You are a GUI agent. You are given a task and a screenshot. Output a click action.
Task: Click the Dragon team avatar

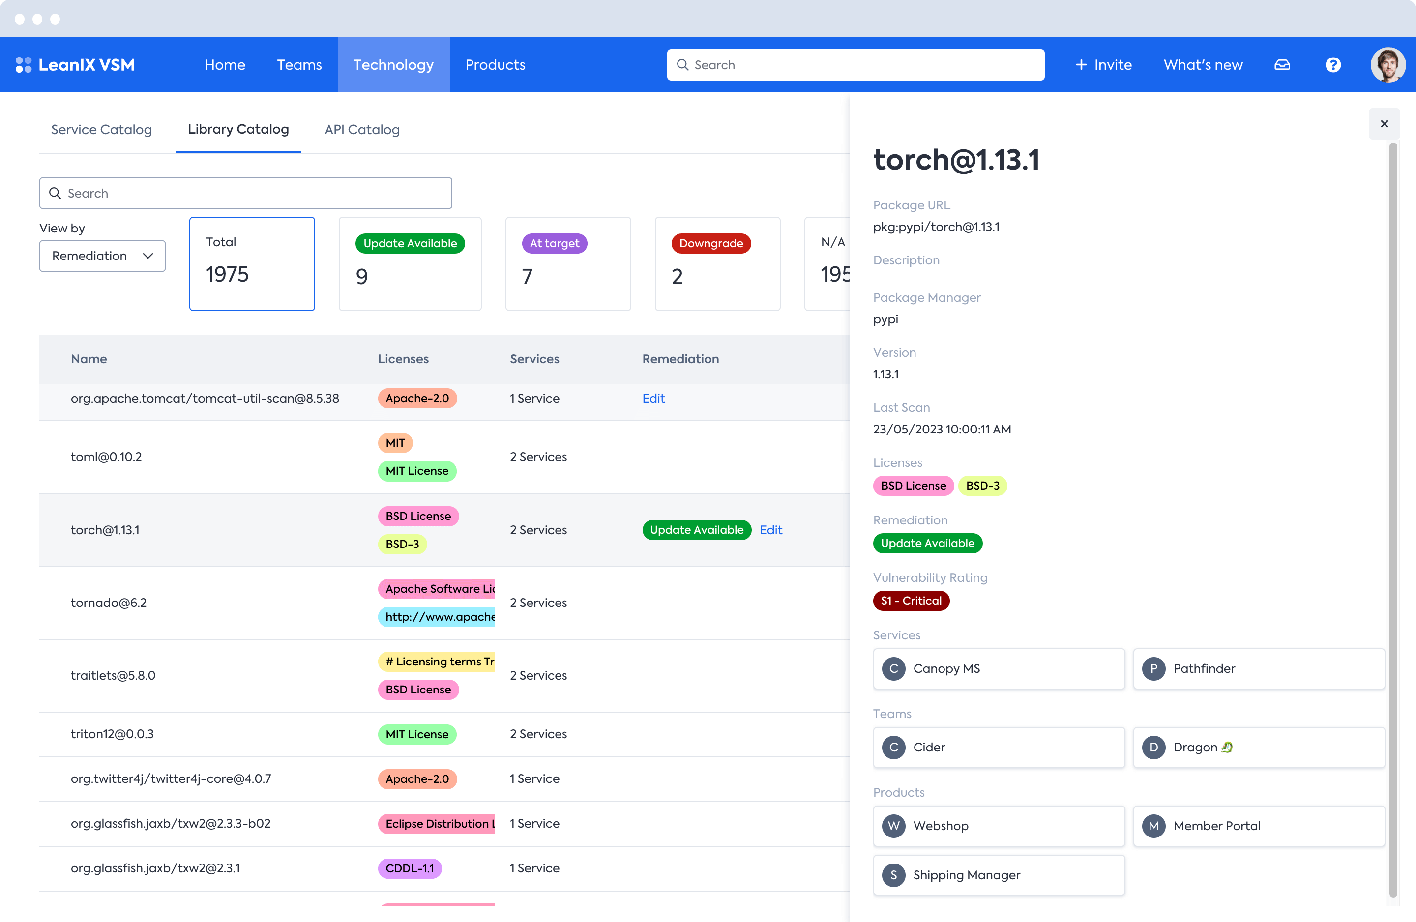point(1153,747)
